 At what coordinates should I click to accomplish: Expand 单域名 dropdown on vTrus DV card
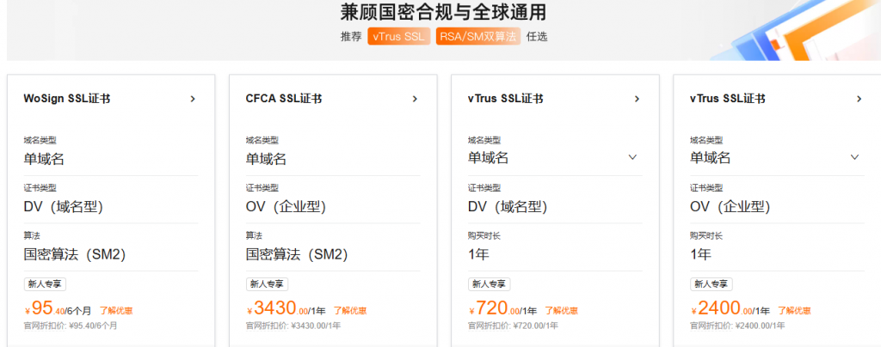click(x=632, y=157)
